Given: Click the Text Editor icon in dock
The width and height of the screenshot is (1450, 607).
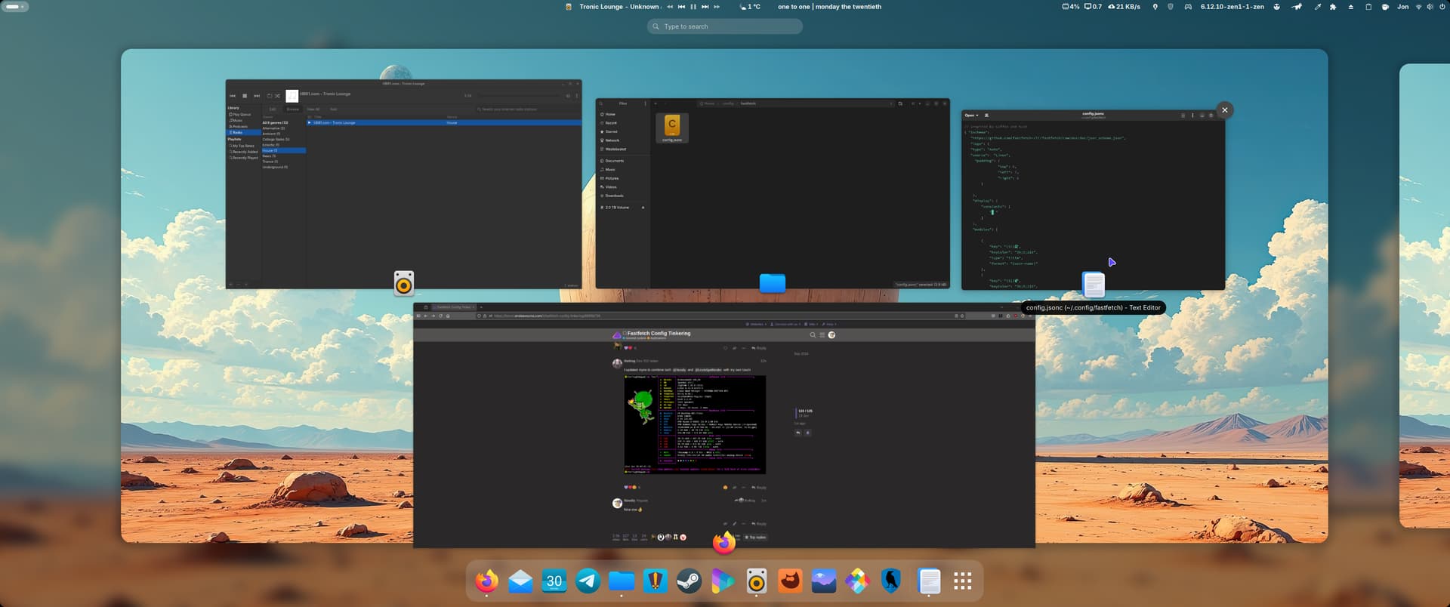Looking at the screenshot, I should tap(929, 581).
